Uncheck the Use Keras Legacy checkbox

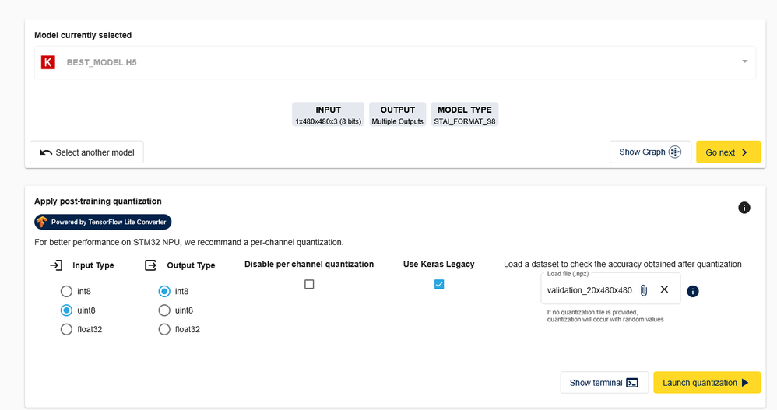pos(439,285)
